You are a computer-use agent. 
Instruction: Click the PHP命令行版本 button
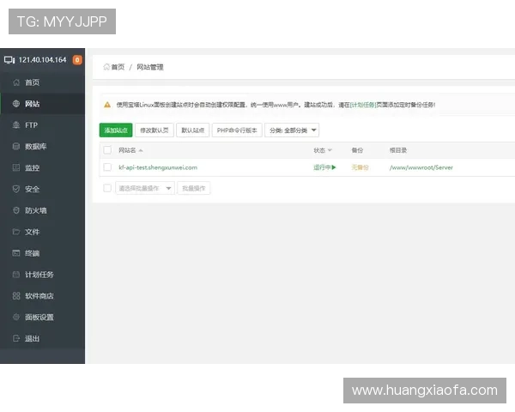[237, 130]
